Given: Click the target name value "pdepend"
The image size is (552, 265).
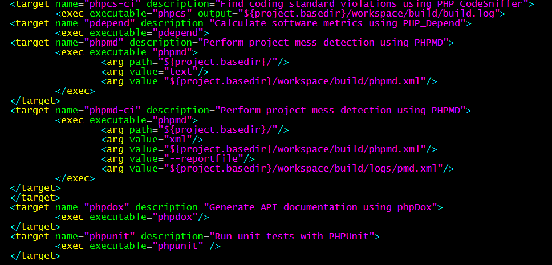Looking at the screenshot, I should (x=109, y=23).
